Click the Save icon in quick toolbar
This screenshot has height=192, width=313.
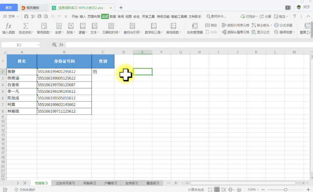[x=26, y=16]
